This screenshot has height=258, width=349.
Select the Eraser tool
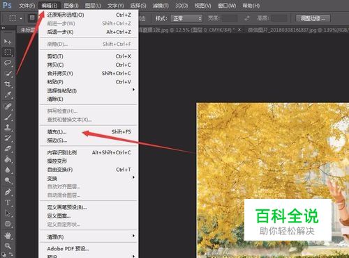(8, 149)
